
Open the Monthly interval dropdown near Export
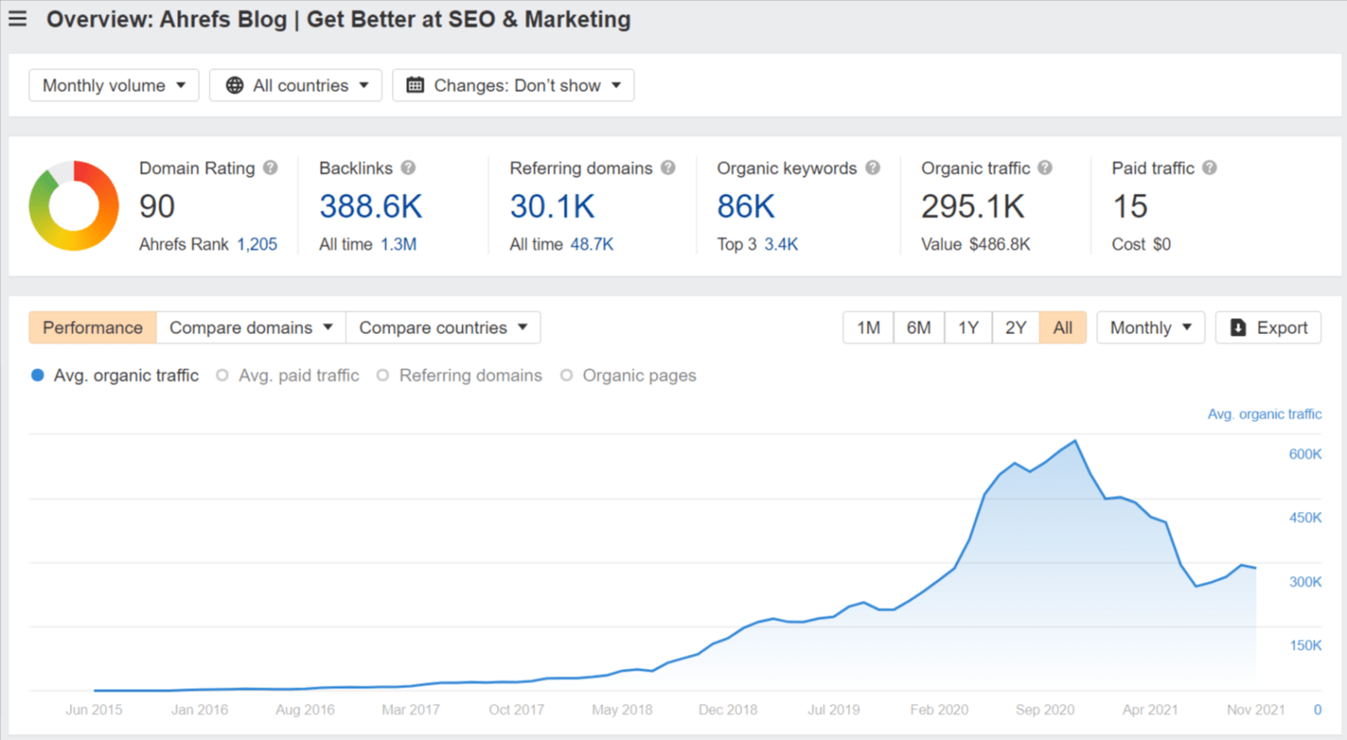(1150, 327)
